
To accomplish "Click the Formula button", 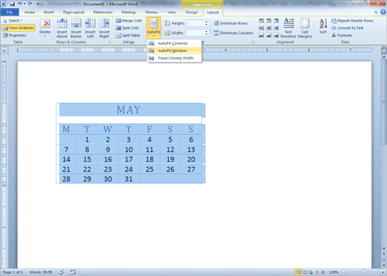I will (342, 36).
